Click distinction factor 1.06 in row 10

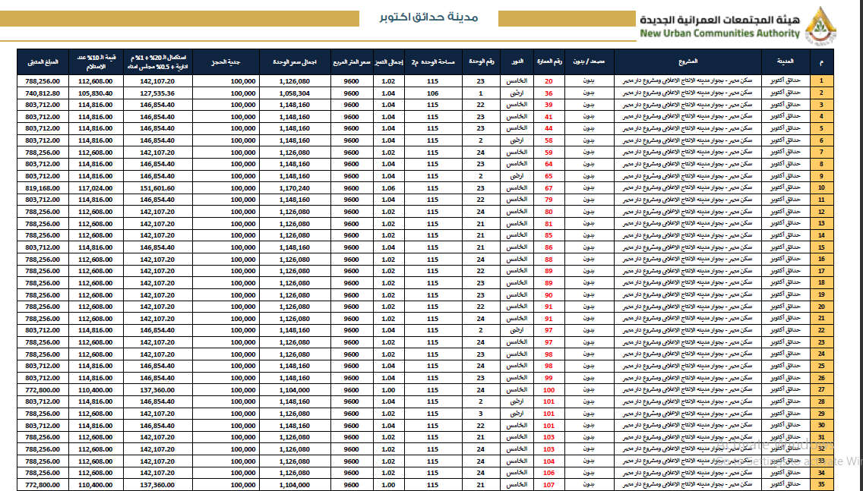388,188
